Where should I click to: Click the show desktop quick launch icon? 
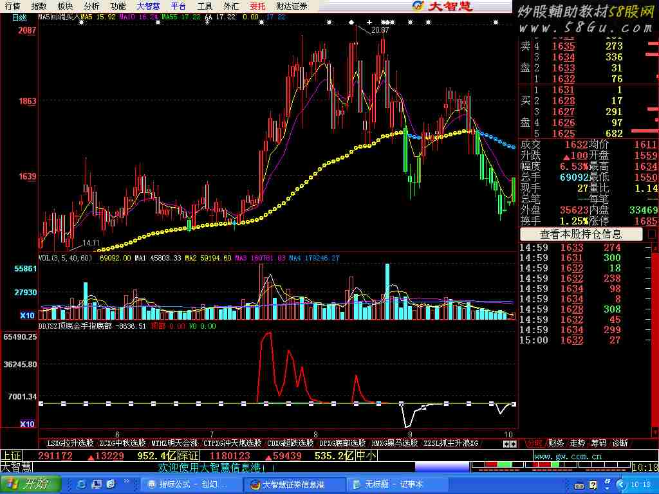(97, 484)
